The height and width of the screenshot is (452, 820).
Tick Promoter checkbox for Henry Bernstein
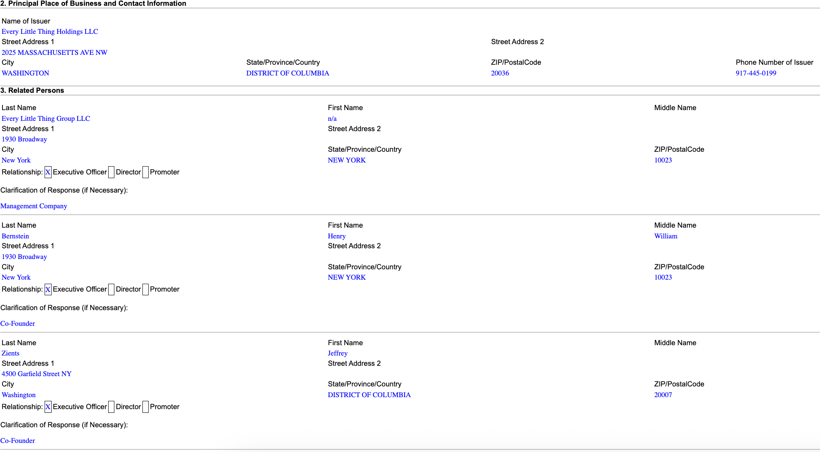tap(145, 290)
